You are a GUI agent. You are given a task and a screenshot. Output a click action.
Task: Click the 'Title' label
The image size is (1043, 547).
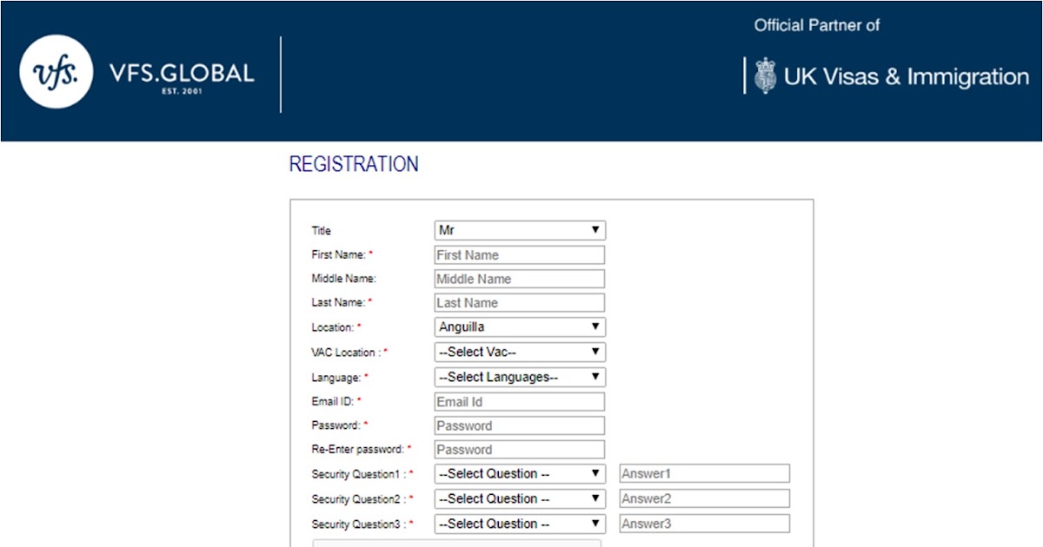[x=322, y=231]
